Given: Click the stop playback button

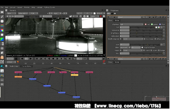Looking at the screenshot, I should [x=53, y=59].
